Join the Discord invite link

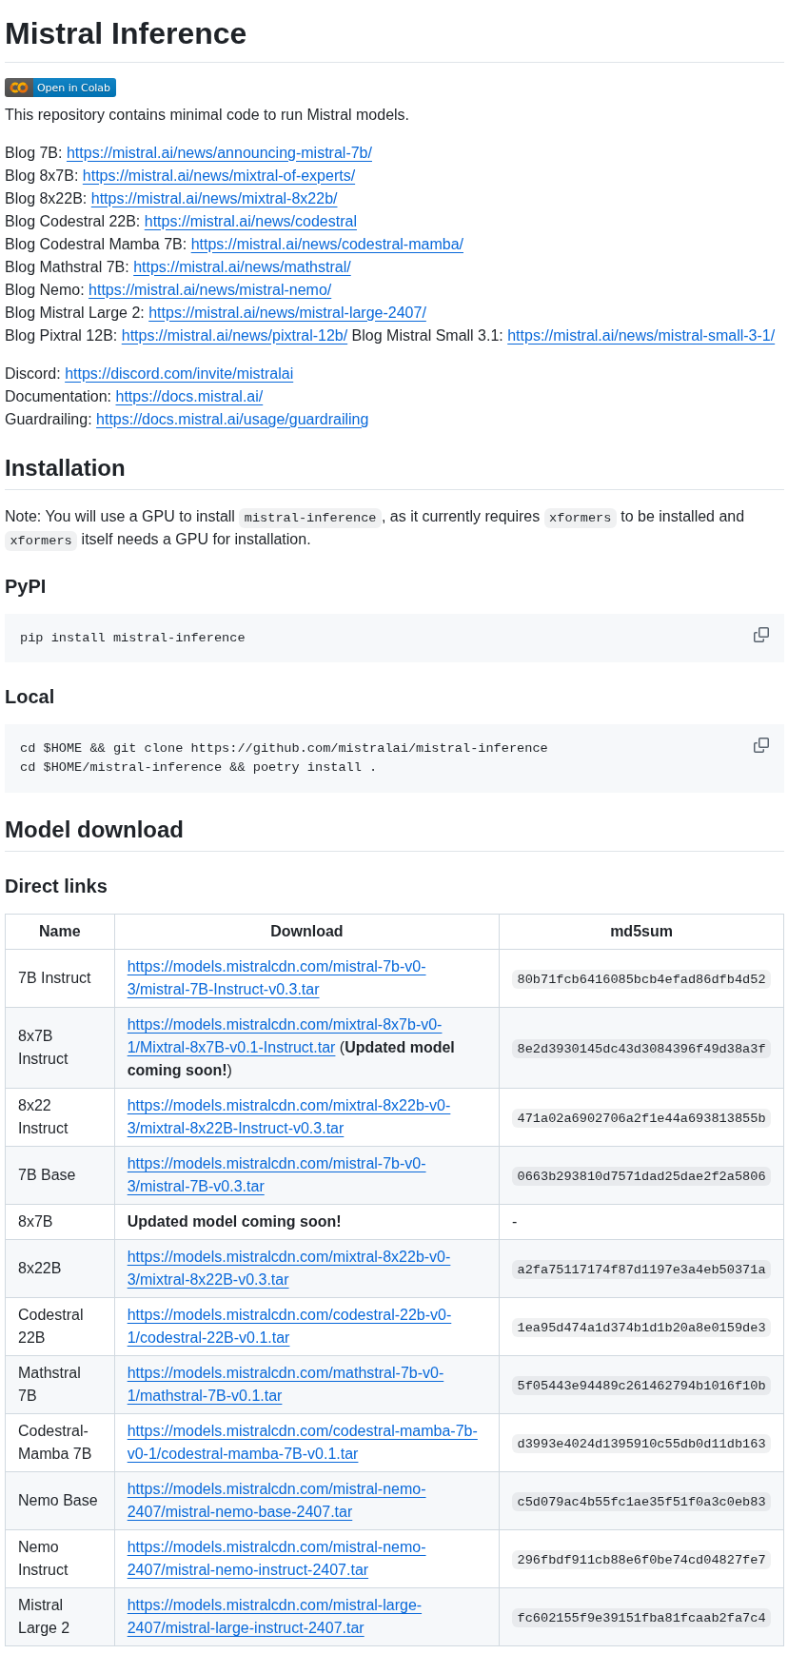(179, 373)
